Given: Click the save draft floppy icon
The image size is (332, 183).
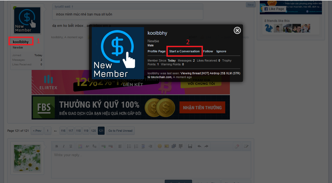Looking at the screenshot, I should 190,146.
